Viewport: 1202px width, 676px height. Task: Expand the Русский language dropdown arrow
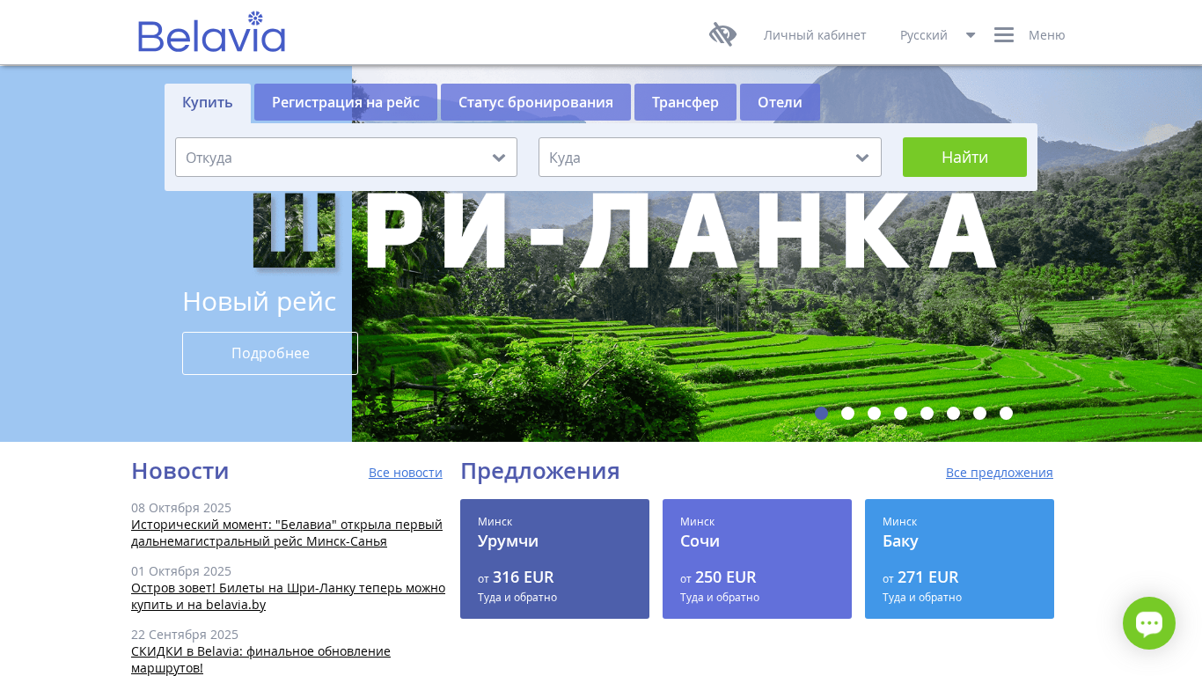tap(971, 35)
